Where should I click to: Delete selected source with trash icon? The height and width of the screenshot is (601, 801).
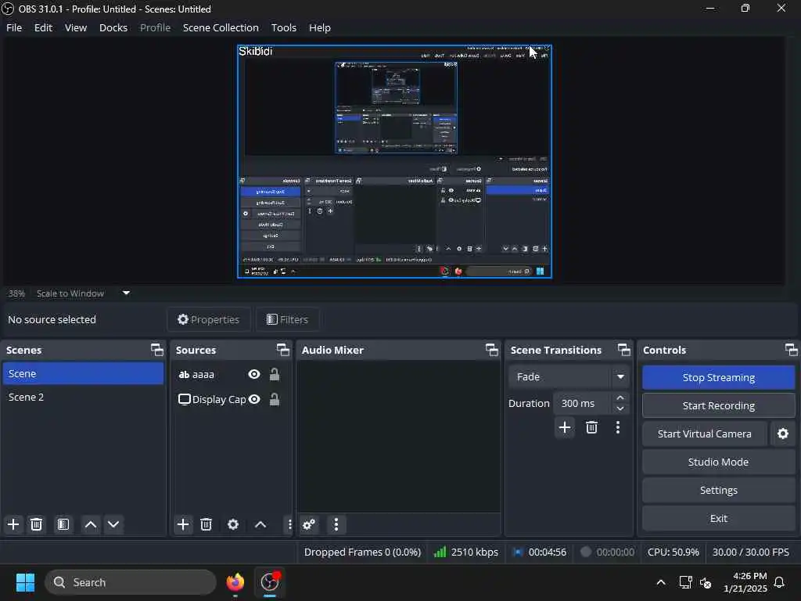coord(206,524)
